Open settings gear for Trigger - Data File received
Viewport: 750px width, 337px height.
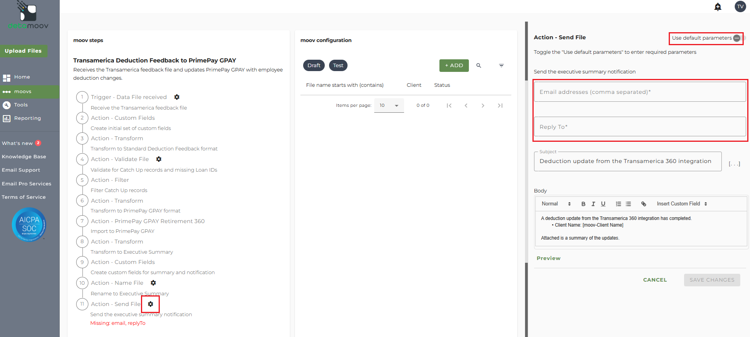tap(177, 97)
